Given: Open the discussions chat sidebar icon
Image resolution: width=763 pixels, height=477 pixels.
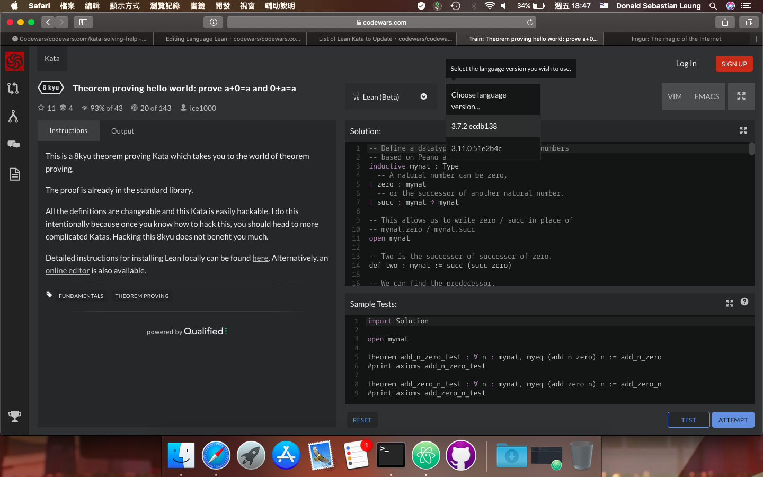Looking at the screenshot, I should [14, 144].
